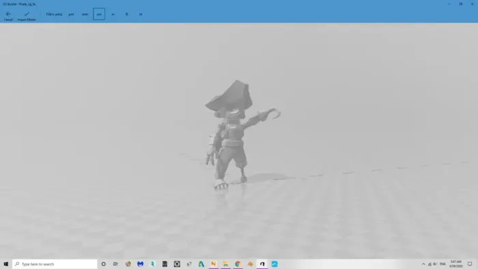Choose cm as the file's units

(99, 14)
